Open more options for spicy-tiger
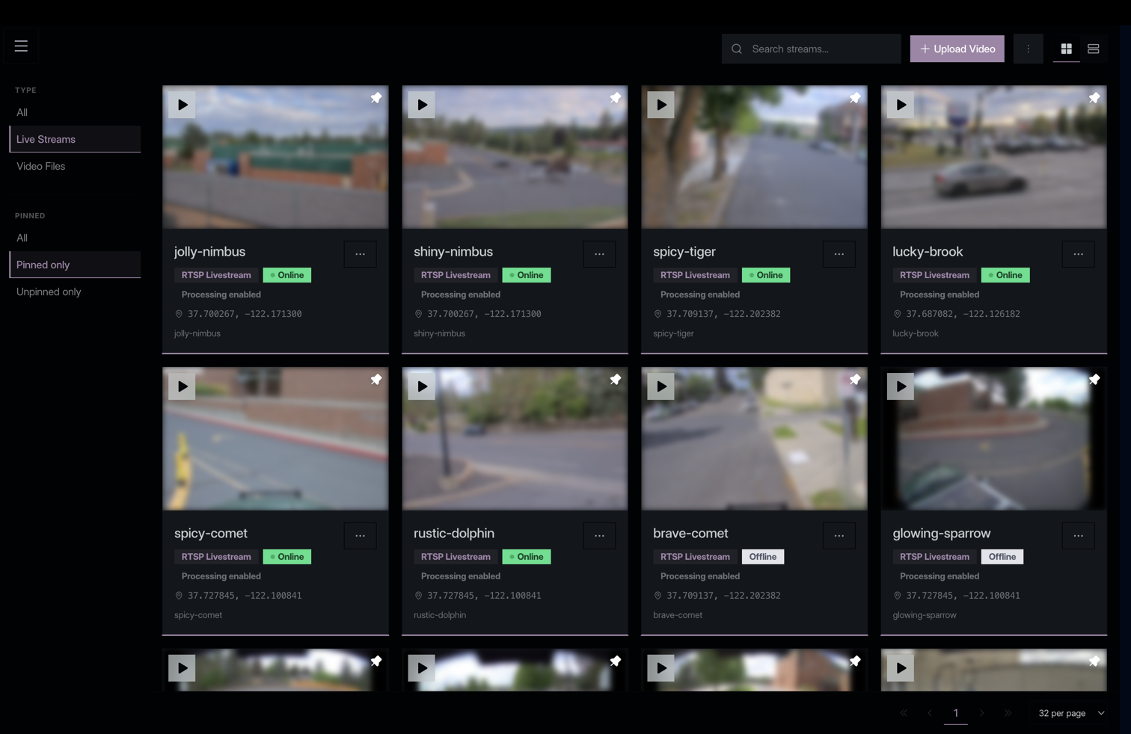 (x=839, y=254)
